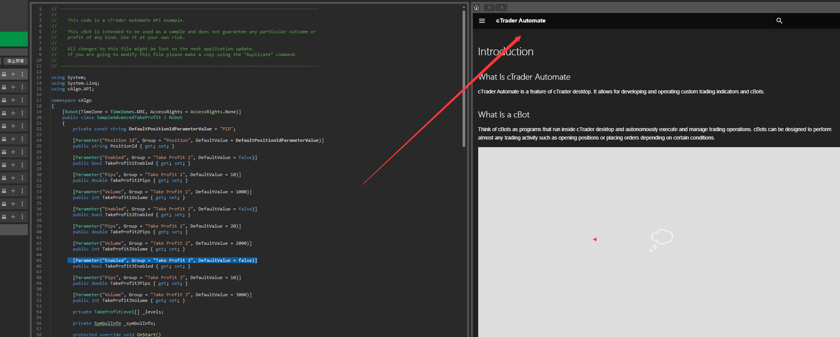Click the plus icon in the first cBot row
The width and height of the screenshot is (840, 337).
13,74
